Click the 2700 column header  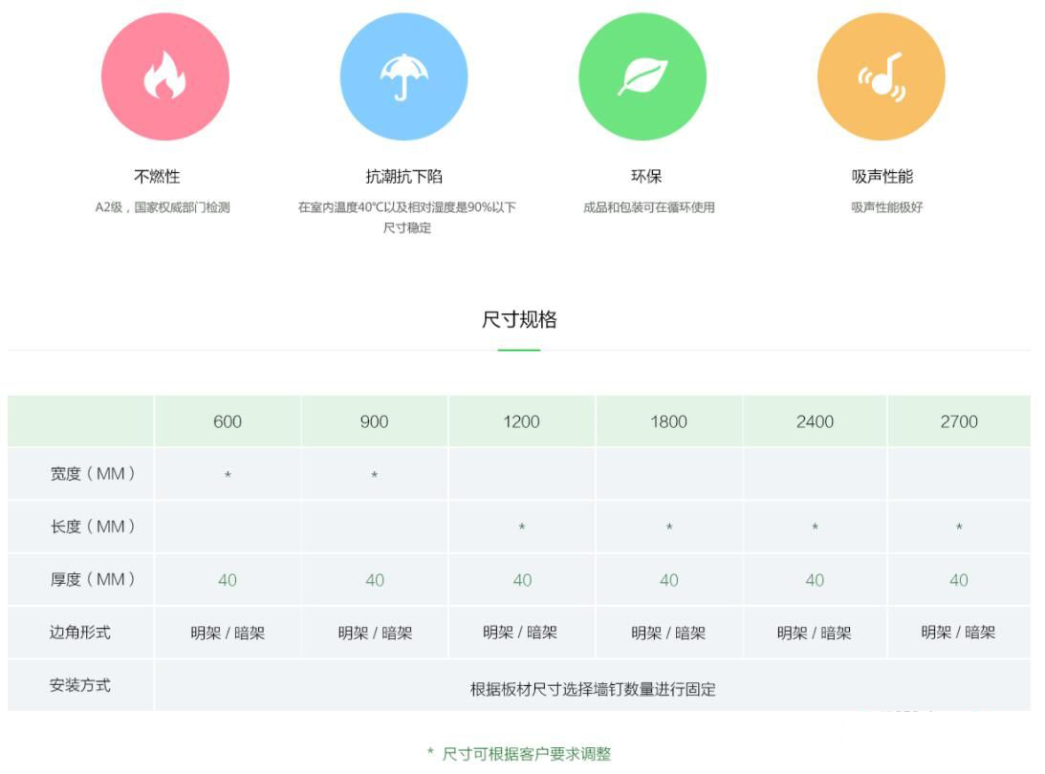click(958, 421)
